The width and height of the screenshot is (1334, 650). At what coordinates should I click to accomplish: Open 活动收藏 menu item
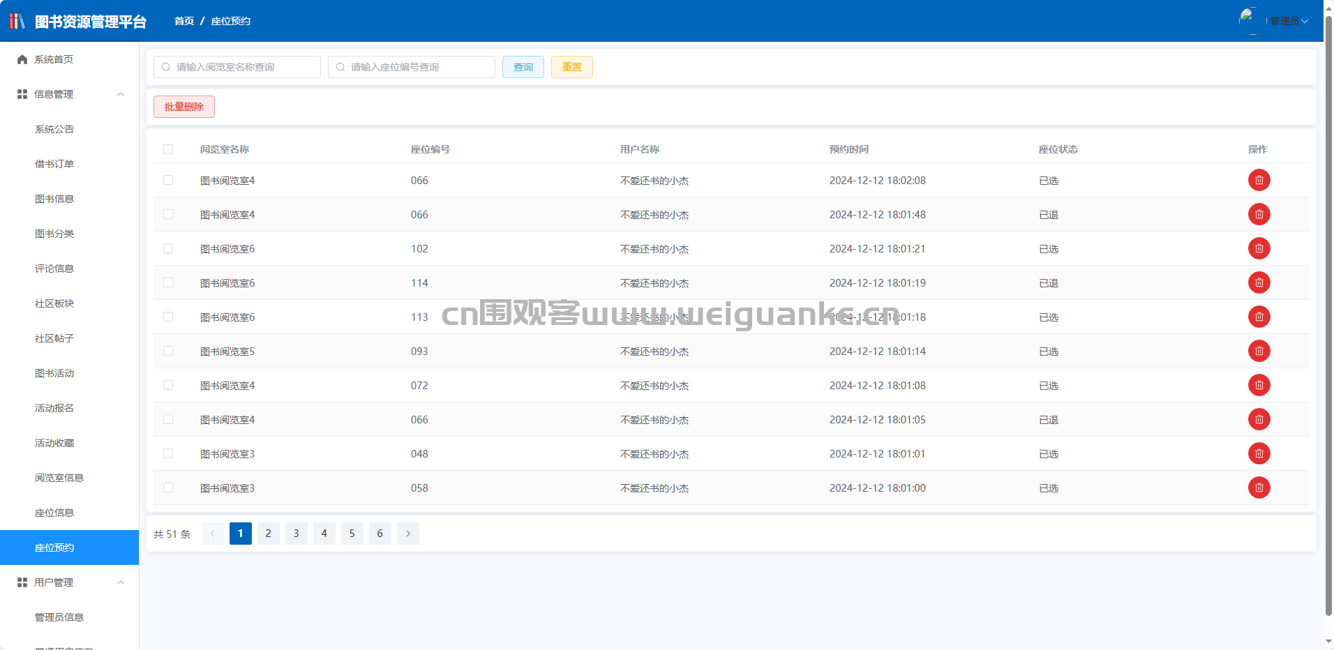coord(70,443)
